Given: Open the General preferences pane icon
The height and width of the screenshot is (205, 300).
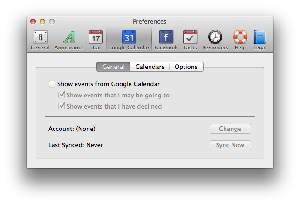Looking at the screenshot, I should (x=40, y=37).
